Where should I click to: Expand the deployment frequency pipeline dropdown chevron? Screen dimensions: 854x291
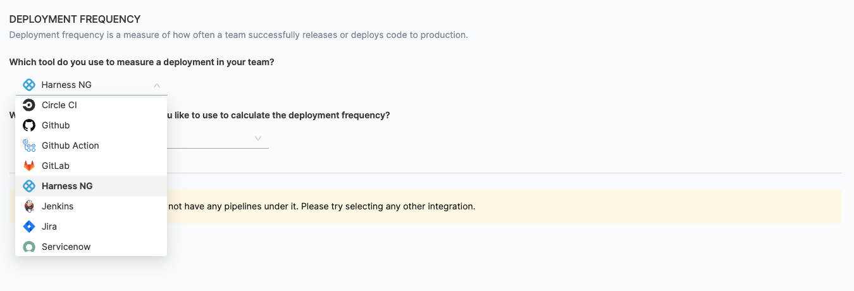click(x=258, y=138)
